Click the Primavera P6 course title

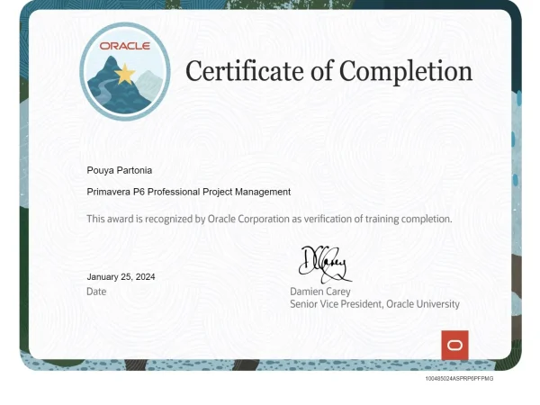pos(188,192)
